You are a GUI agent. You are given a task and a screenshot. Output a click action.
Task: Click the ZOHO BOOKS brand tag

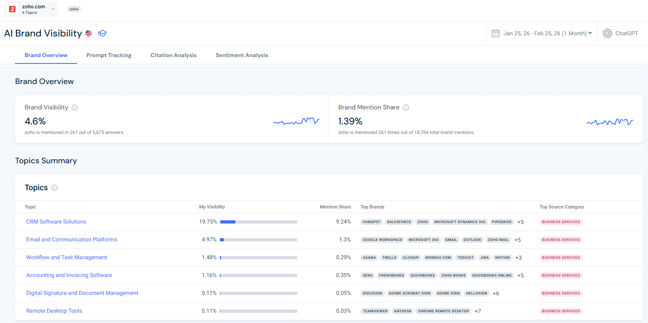[454, 275]
